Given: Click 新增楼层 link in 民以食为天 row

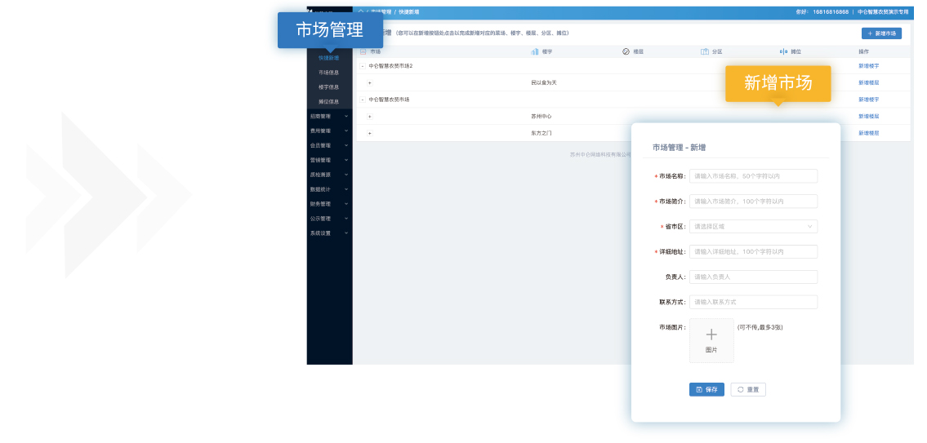Looking at the screenshot, I should 868,82.
